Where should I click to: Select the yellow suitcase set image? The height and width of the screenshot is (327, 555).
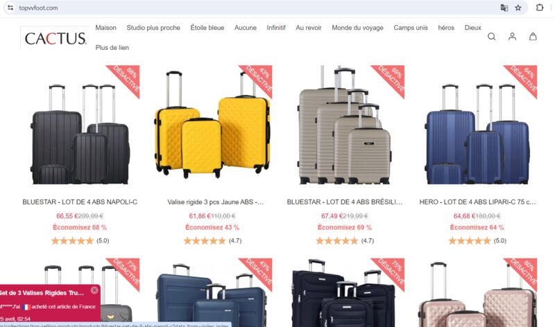212,125
